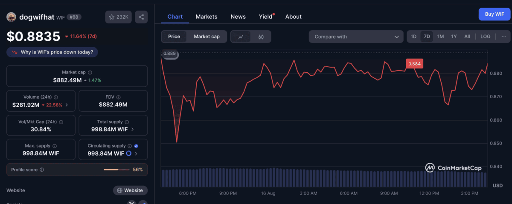Click the circulating supply verified badge
The image size is (512, 204).
[x=136, y=146]
